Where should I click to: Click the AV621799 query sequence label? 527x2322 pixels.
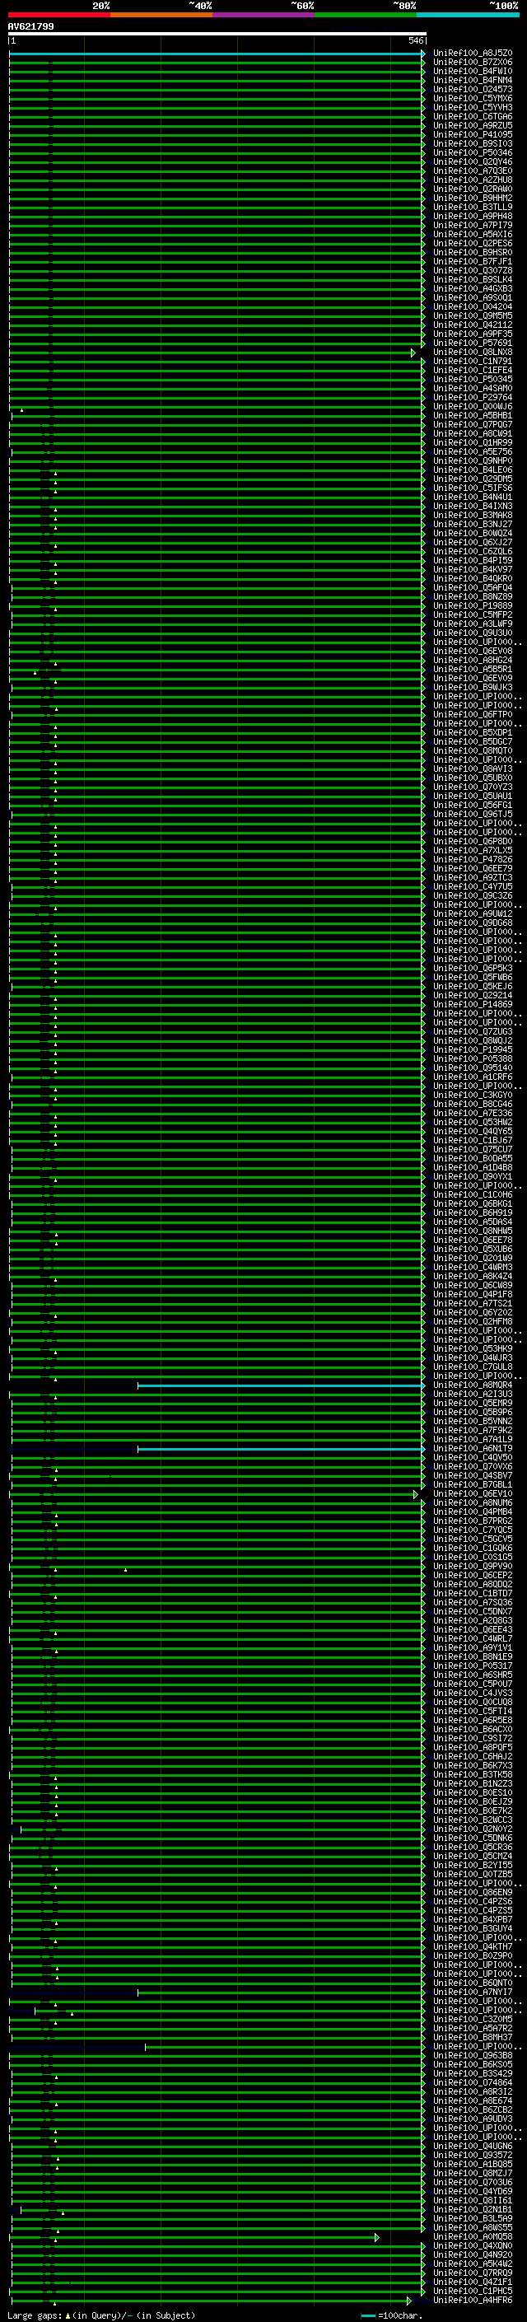click(30, 27)
